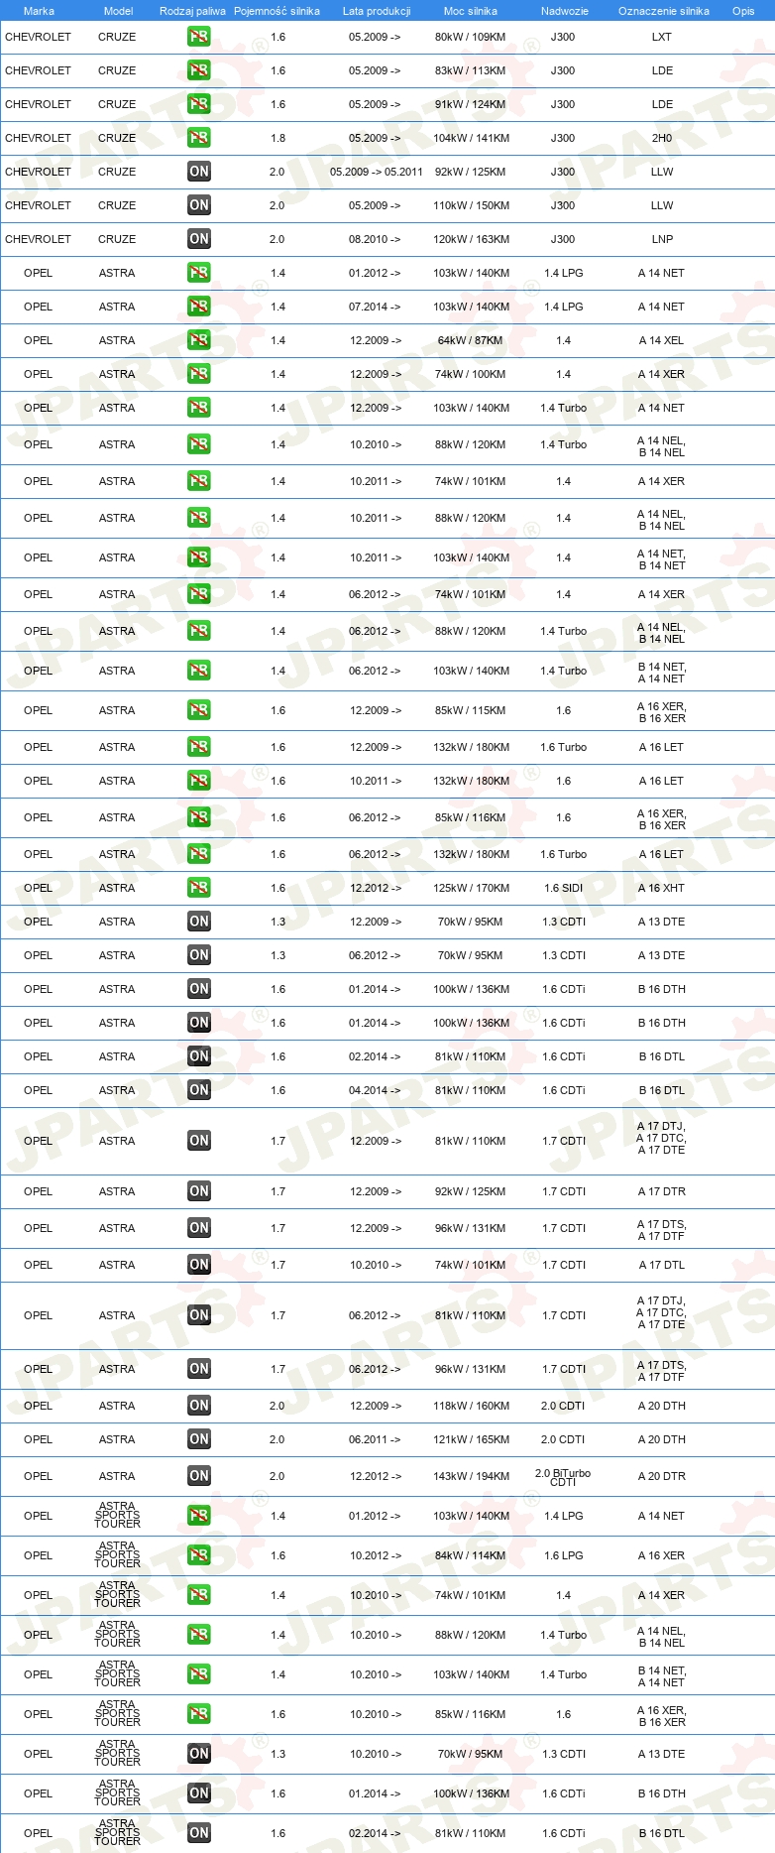Viewport: 775px width, 1853px height.
Task: Select the 10.2012 -> production date cell
Action: 376,1555
